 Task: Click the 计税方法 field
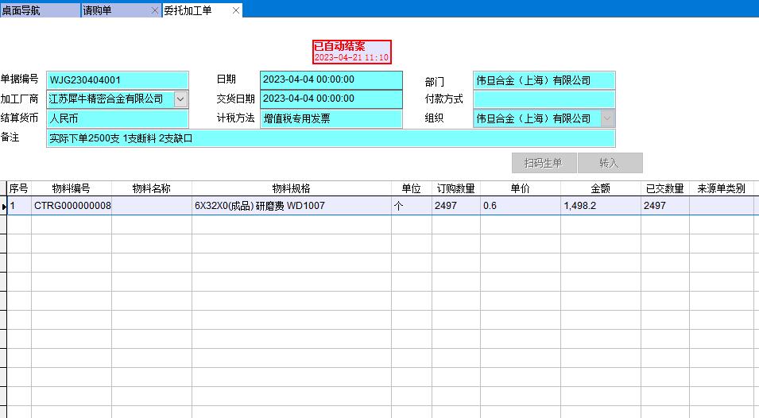[331, 118]
